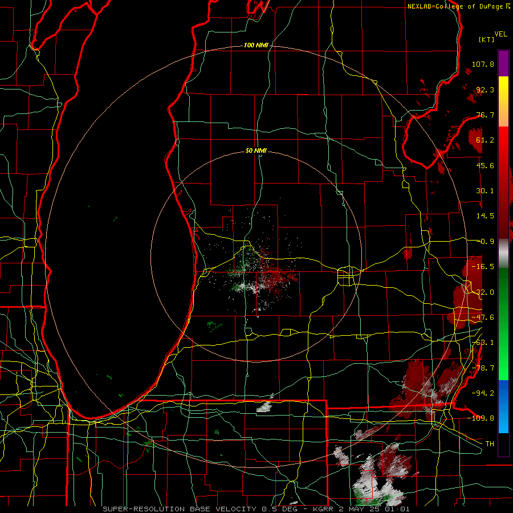Click the 30.1 value on velocity scale
Image resolution: width=513 pixels, height=513 pixels.
point(485,191)
